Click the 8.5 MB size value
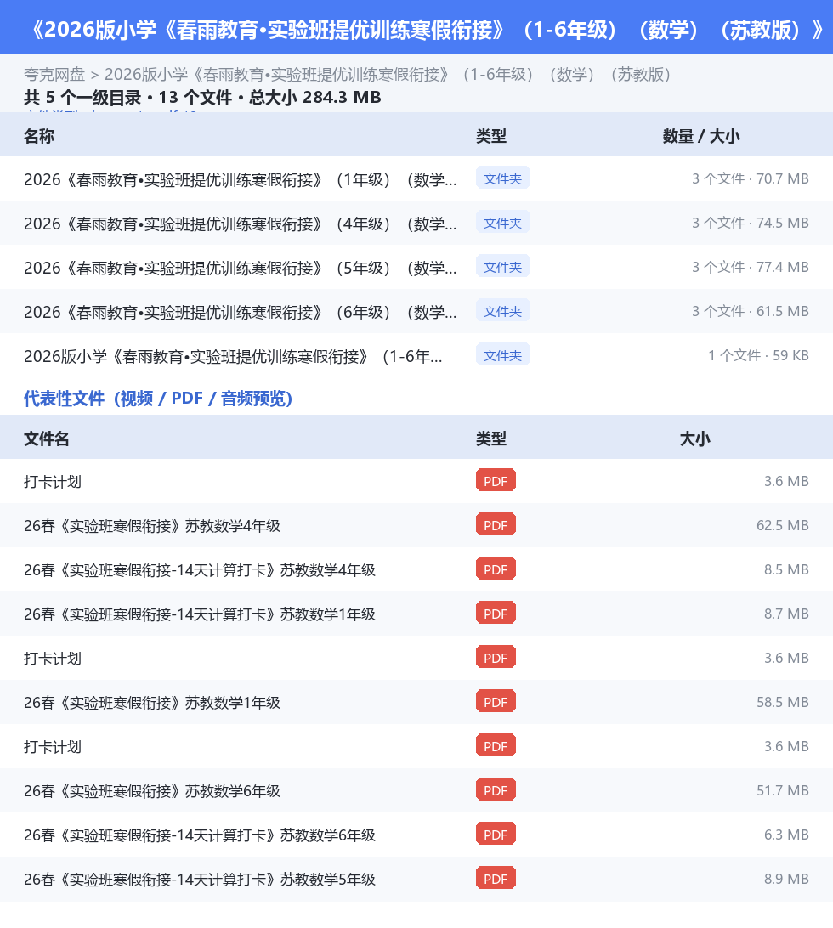The height and width of the screenshot is (928, 833). [786, 569]
